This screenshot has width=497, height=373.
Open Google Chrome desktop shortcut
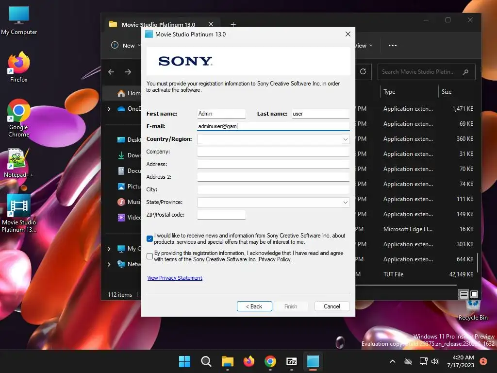19,118
